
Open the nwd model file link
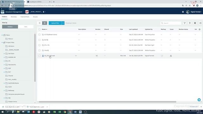[49, 56]
